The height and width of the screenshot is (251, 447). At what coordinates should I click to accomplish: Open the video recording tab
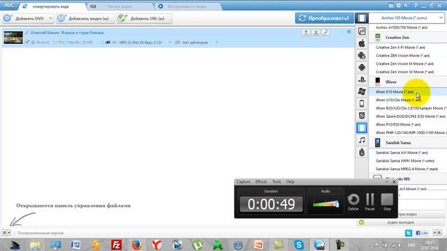tap(120, 6)
